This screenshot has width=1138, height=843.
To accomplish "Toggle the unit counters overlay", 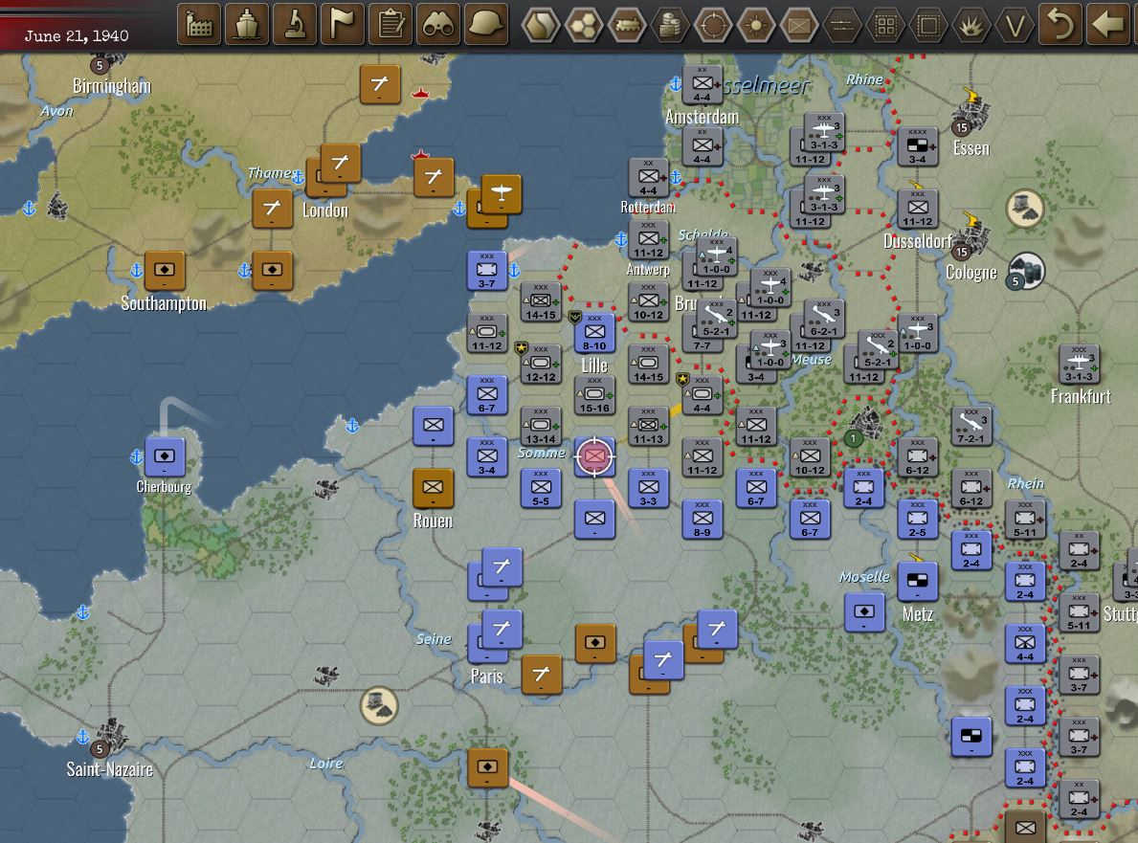I will point(799,26).
